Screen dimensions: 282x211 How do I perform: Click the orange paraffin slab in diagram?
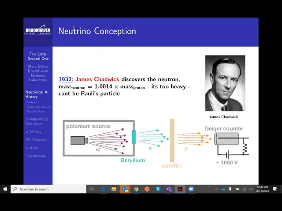click(x=172, y=140)
